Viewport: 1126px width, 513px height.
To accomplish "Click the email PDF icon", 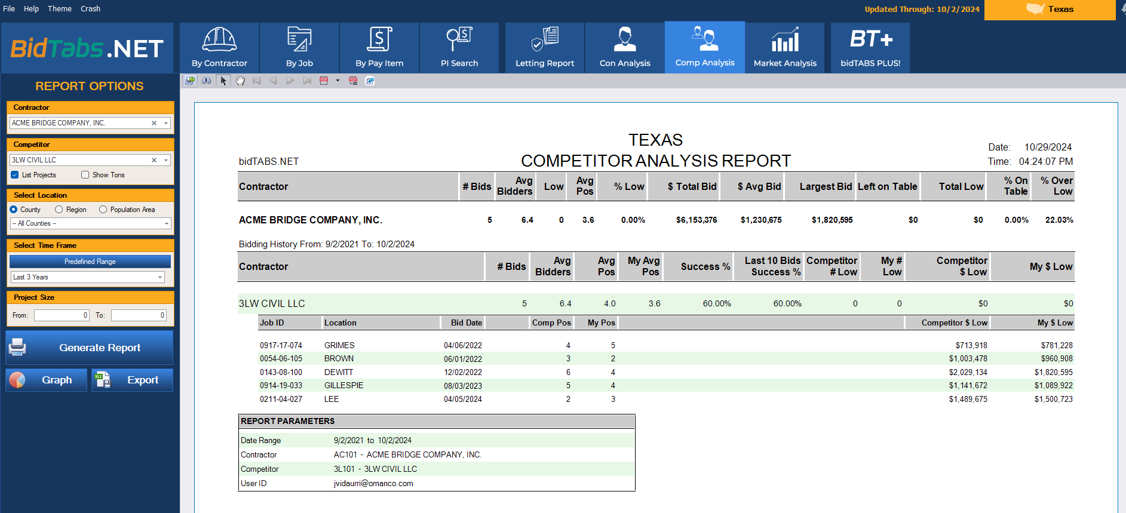I will 353,81.
